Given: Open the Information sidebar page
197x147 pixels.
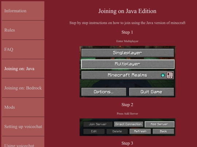Looking at the screenshot, I should point(23,11).
